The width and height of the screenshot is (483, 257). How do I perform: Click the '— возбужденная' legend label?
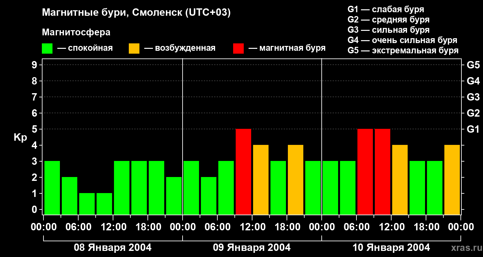(x=180, y=48)
